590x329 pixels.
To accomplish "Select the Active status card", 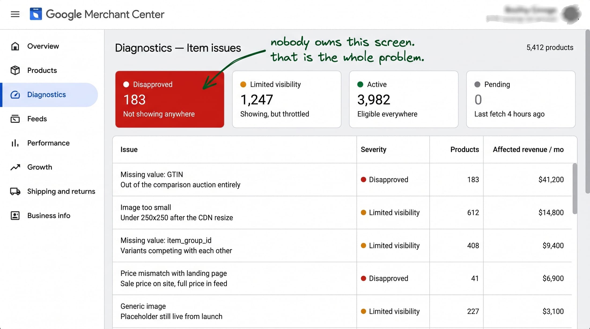I will pyautogui.click(x=404, y=99).
